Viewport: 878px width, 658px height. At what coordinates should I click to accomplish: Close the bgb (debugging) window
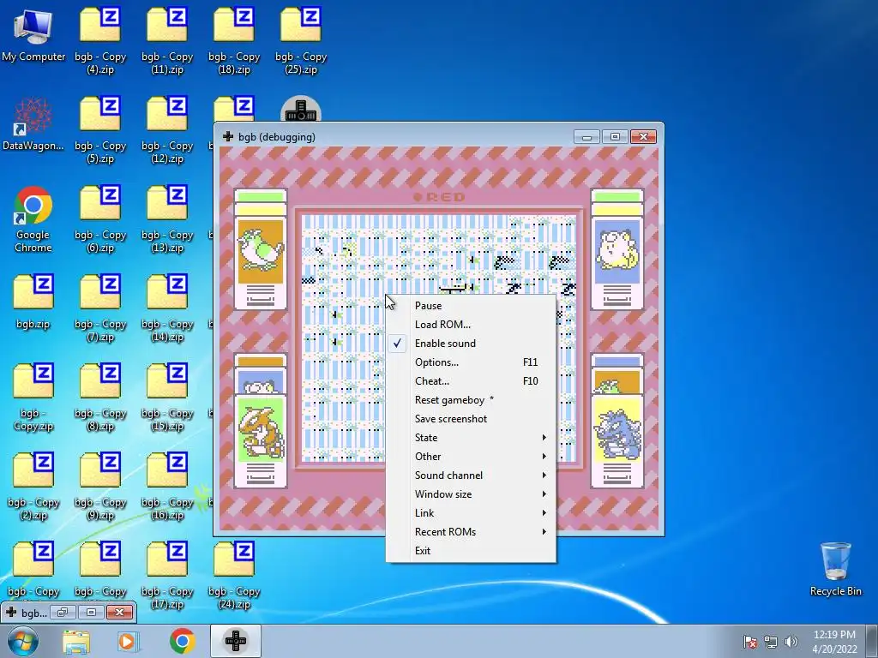[643, 137]
